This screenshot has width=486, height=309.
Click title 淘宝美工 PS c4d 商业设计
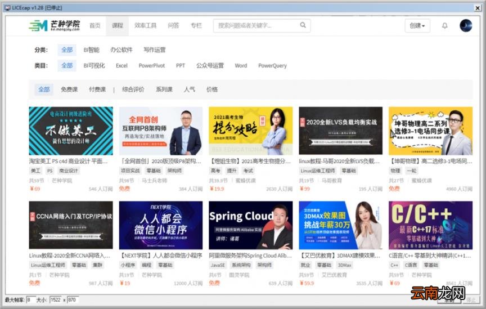click(x=68, y=162)
